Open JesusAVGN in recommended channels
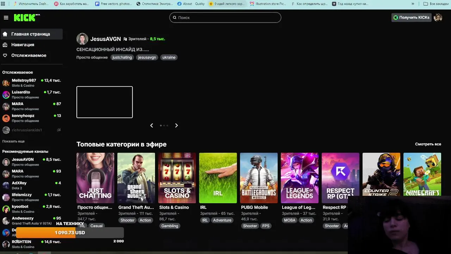This screenshot has width=451, height=254. click(x=32, y=162)
